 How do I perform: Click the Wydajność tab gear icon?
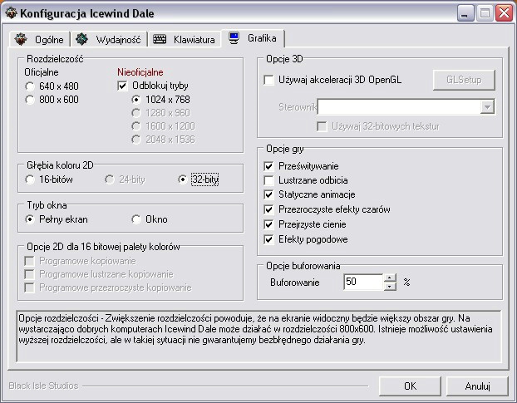click(x=81, y=39)
